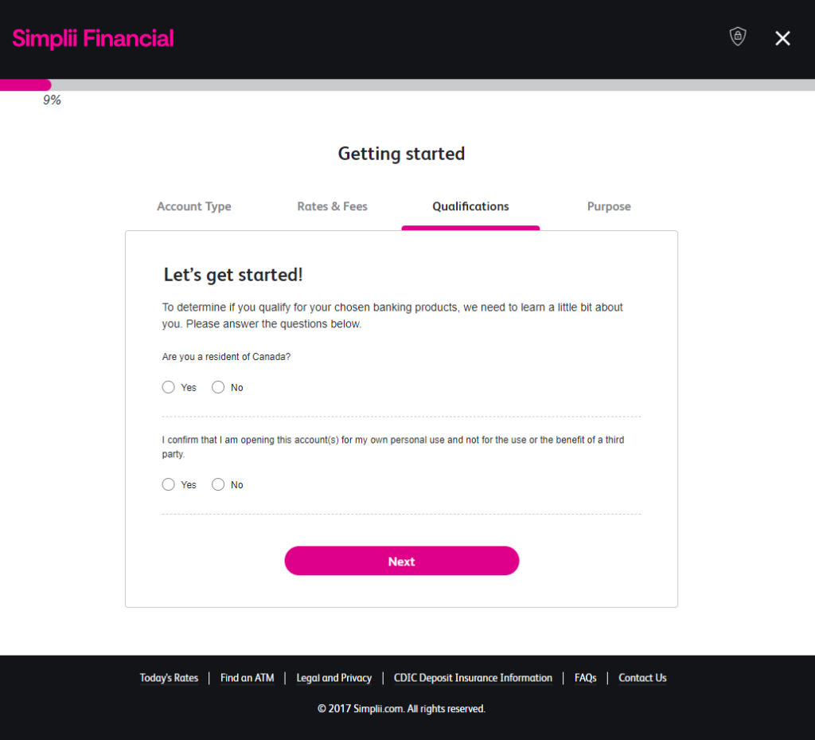815x740 pixels.
Task: Click the Find an ATM link
Action: pyautogui.click(x=247, y=678)
